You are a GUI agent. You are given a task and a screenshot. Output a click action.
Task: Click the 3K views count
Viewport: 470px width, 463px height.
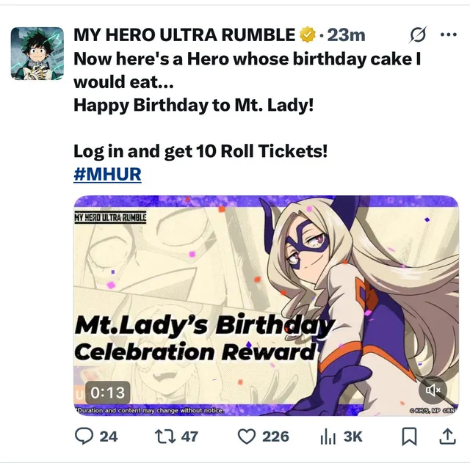click(352, 437)
